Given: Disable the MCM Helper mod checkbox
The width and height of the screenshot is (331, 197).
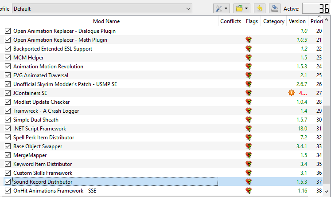Looking at the screenshot, I should pos(8,58).
